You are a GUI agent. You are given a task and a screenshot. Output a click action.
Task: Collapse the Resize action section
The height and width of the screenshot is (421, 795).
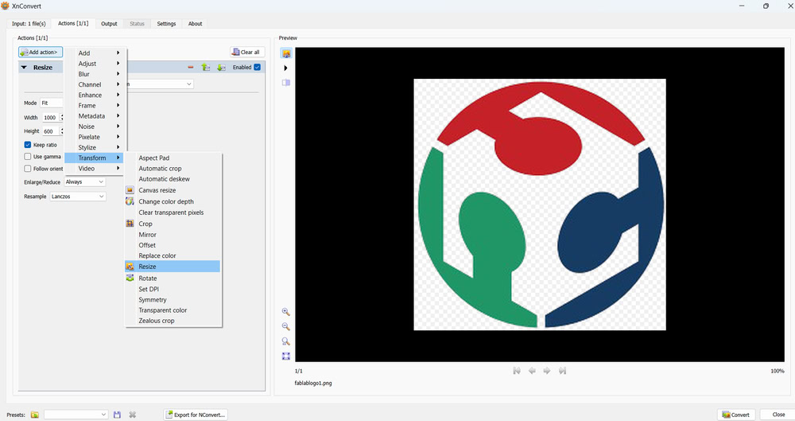[24, 67]
